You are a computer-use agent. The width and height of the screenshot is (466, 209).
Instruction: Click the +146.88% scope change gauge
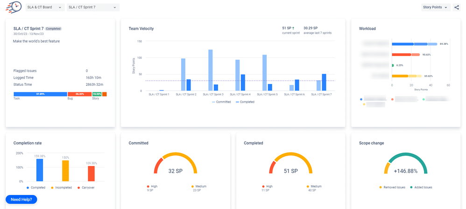click(404, 171)
